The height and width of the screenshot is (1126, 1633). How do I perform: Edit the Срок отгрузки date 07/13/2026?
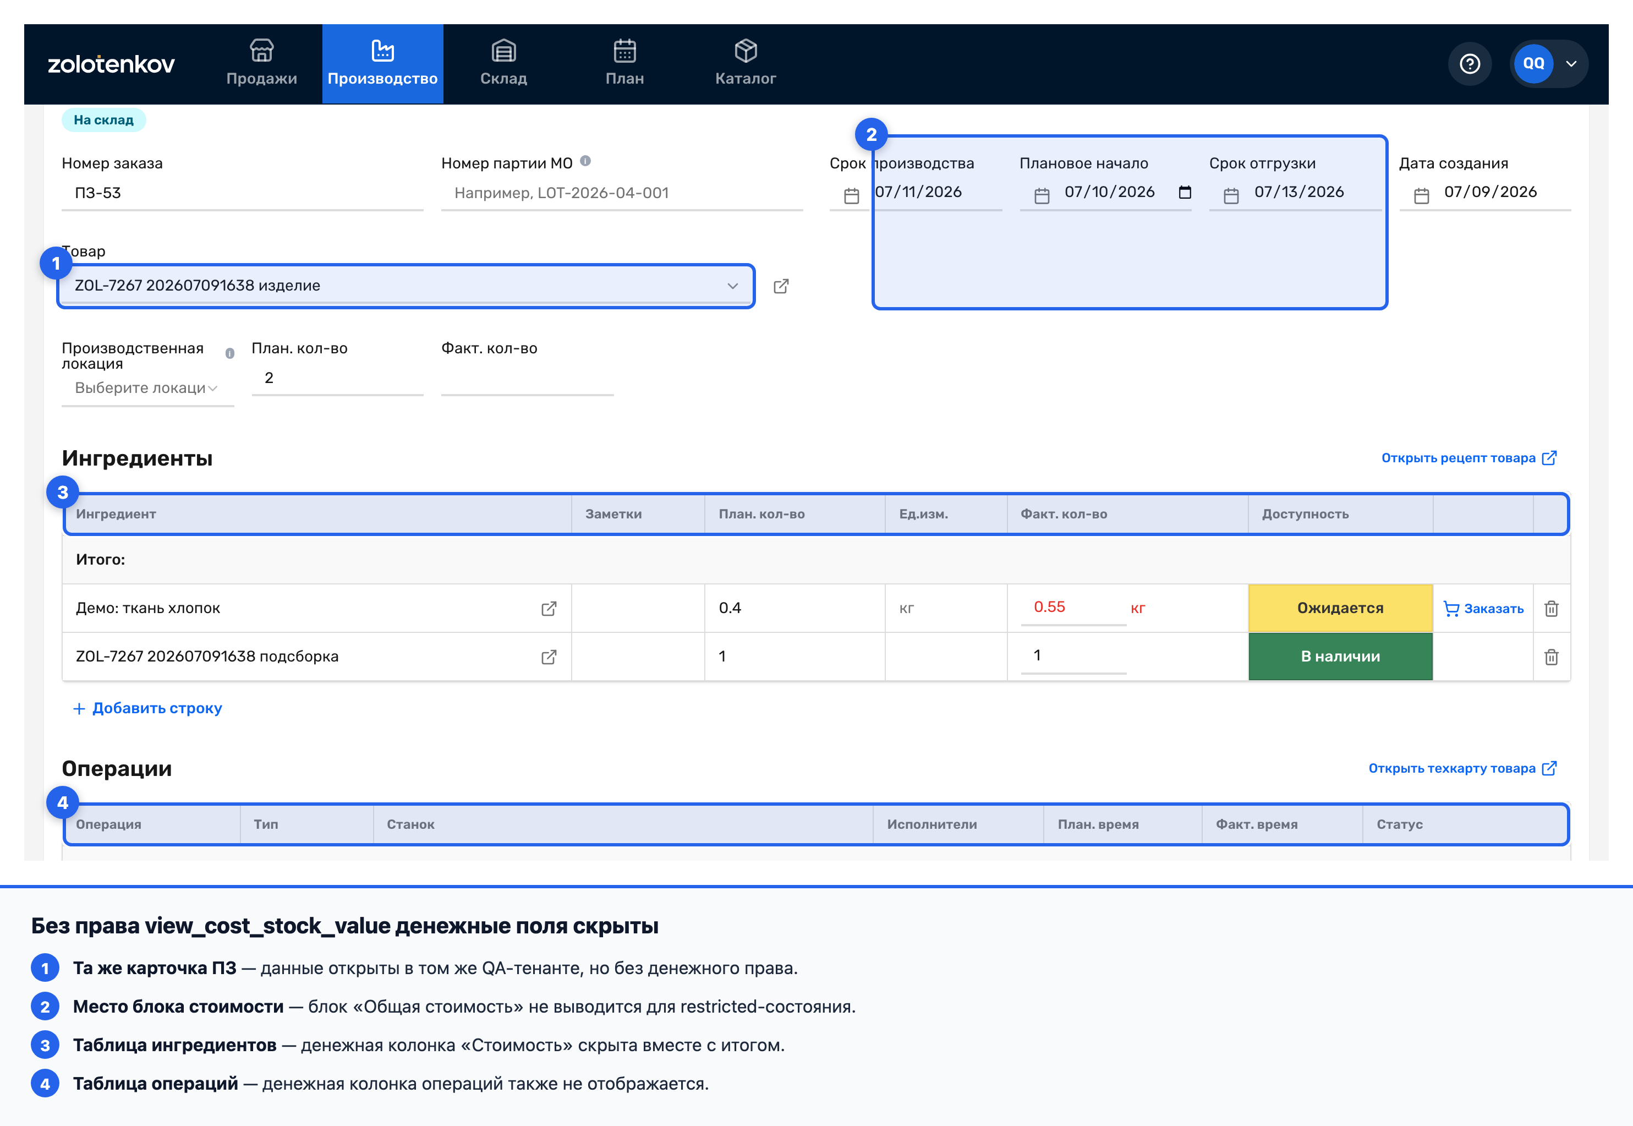[x=1298, y=192]
